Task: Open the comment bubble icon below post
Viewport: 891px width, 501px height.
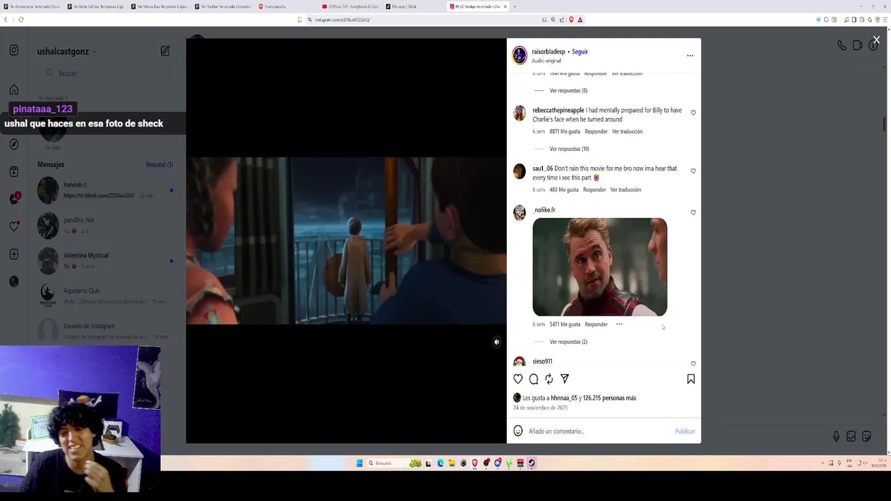Action: (x=533, y=379)
